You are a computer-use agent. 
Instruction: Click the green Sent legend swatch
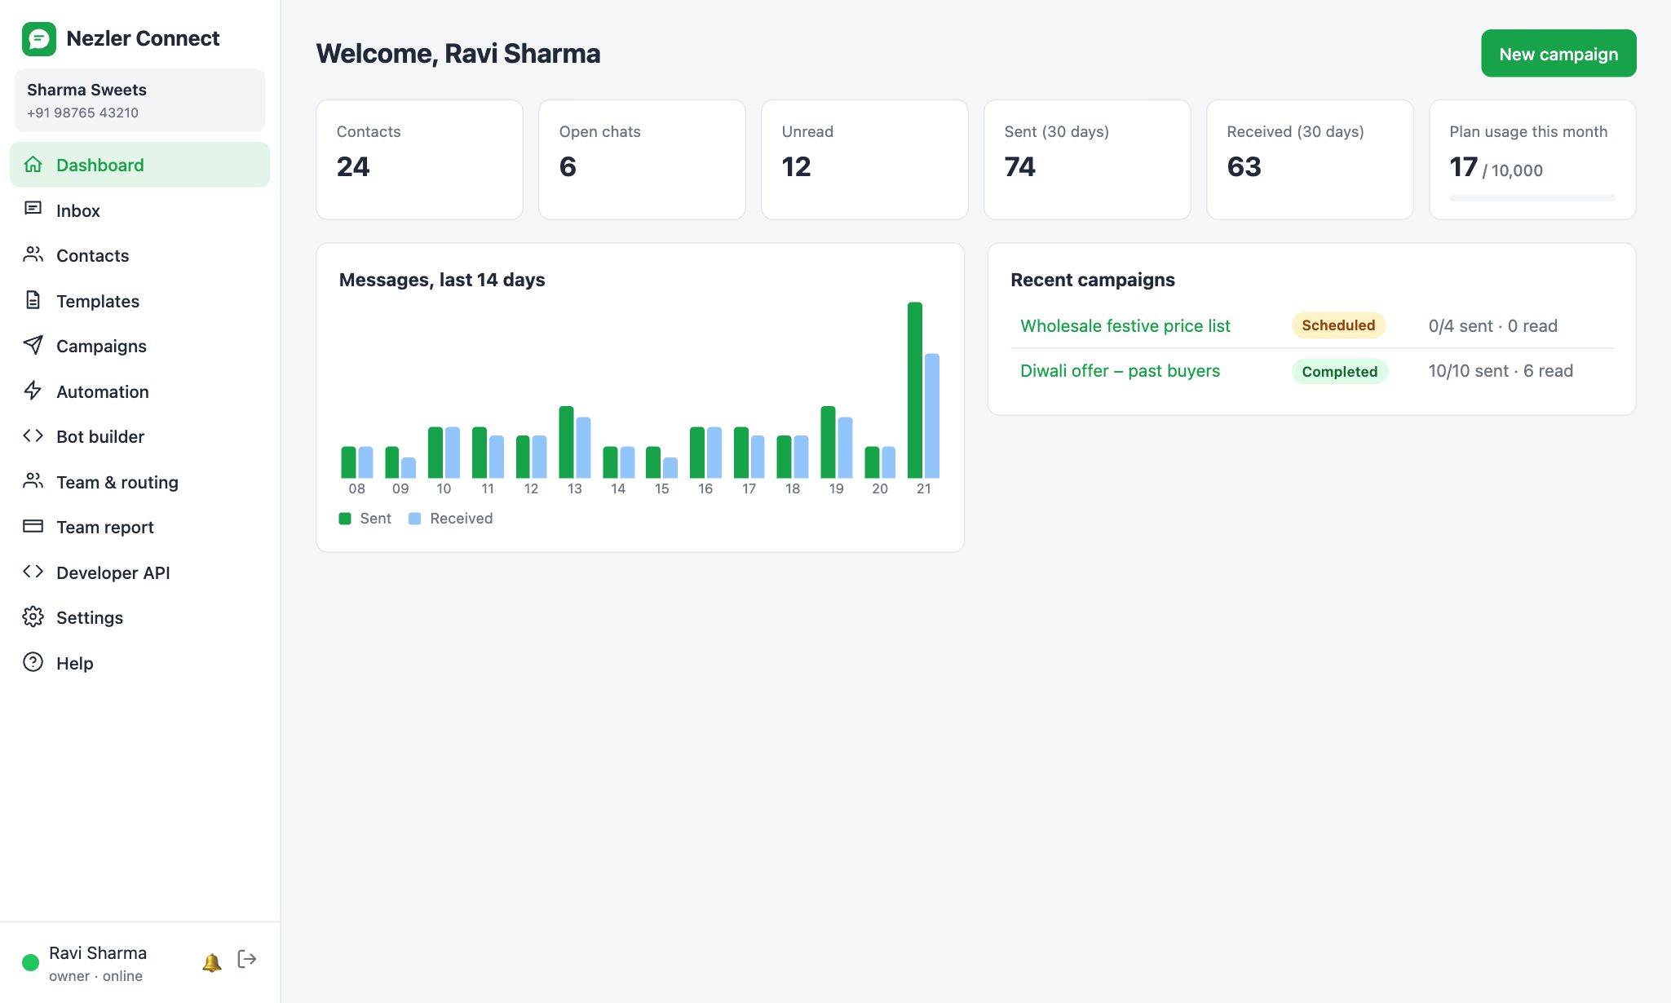pos(345,519)
